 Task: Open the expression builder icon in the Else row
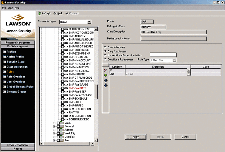tap(189, 74)
